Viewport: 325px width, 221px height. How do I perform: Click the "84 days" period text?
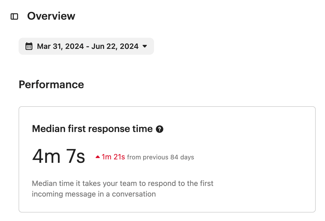click(x=182, y=157)
